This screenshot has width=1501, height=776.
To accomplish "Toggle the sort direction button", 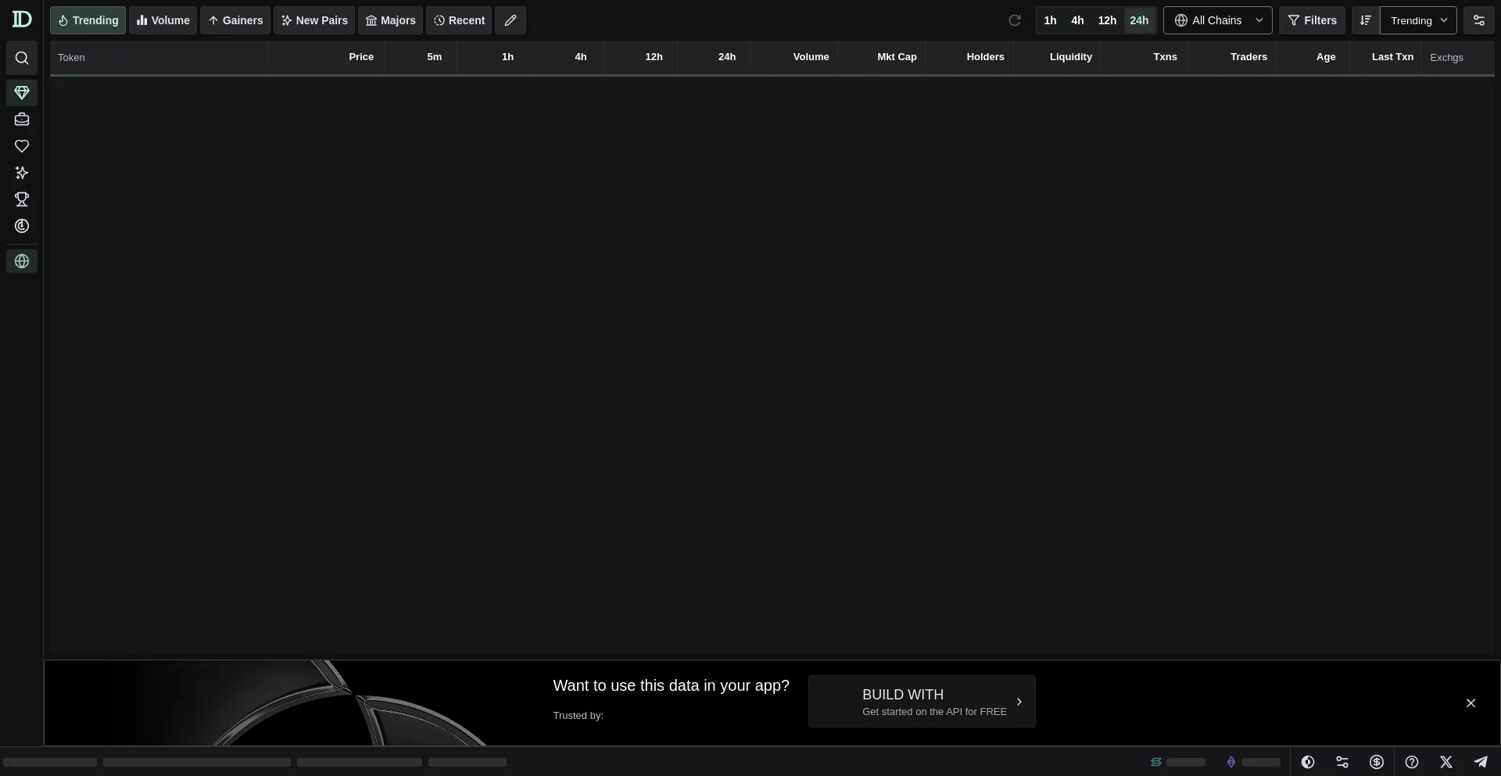I will tap(1366, 20).
